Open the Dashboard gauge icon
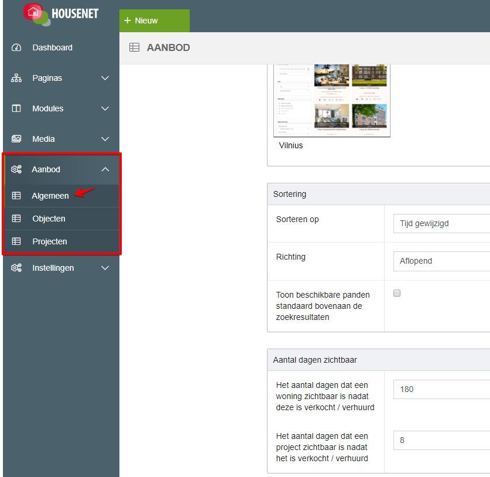Screen dimensions: 490x477 tap(16, 47)
